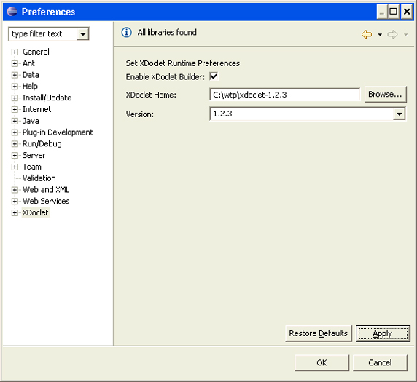Open the Version dropdown list

[399, 114]
